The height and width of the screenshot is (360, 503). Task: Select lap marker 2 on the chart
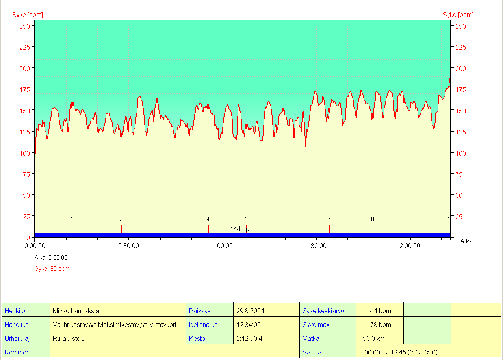[121, 228]
